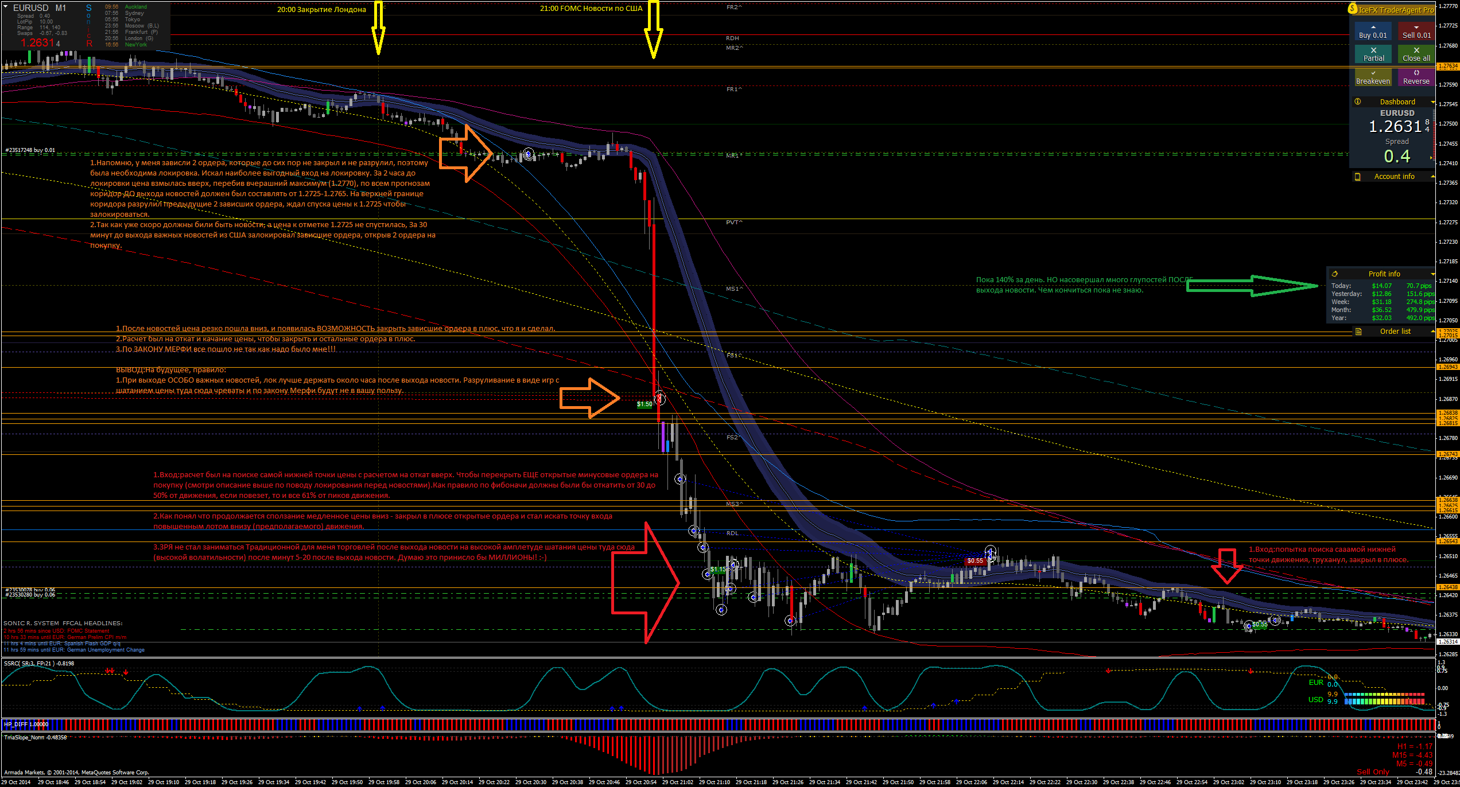This screenshot has width=1460, height=787.
Task: Click the EUR currency strength bar
Action: (1384, 695)
